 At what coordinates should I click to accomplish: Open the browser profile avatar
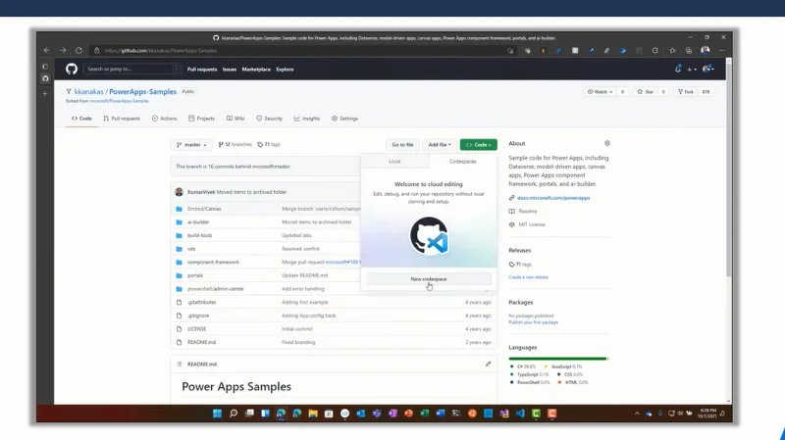[x=705, y=50]
